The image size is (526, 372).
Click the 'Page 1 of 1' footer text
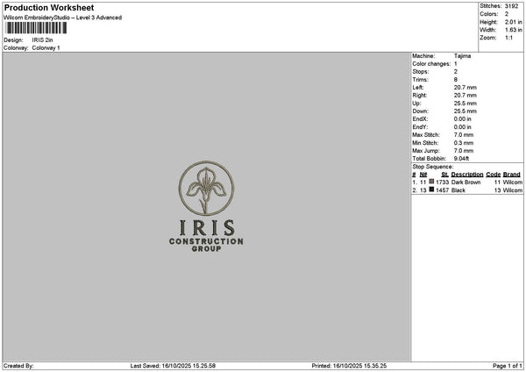[508, 366]
